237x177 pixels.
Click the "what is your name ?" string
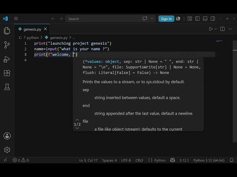point(83,49)
